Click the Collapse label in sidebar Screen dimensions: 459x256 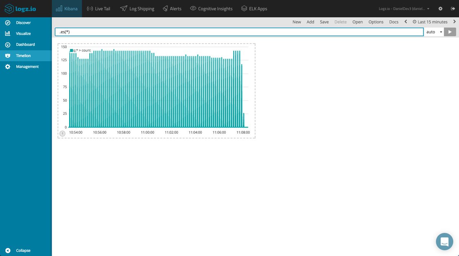tap(23, 251)
